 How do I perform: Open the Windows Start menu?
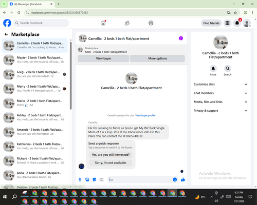pyautogui.click(x=5, y=197)
